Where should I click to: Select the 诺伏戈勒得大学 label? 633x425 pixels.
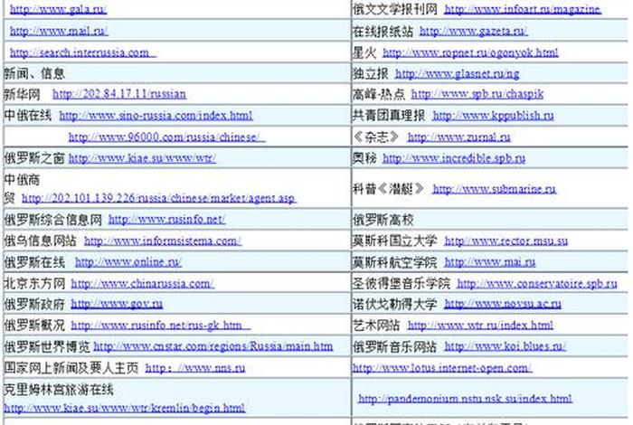pos(395,304)
